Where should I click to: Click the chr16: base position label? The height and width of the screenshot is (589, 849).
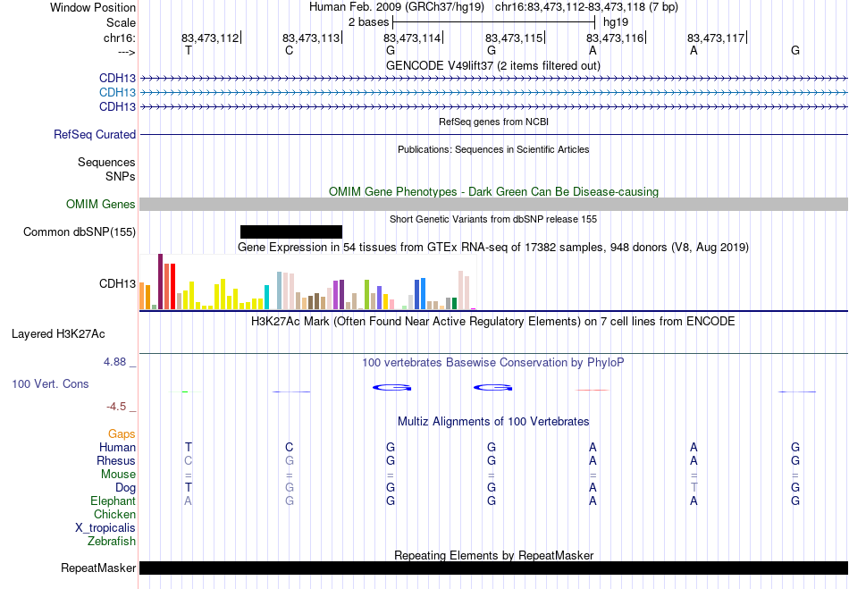click(119, 38)
